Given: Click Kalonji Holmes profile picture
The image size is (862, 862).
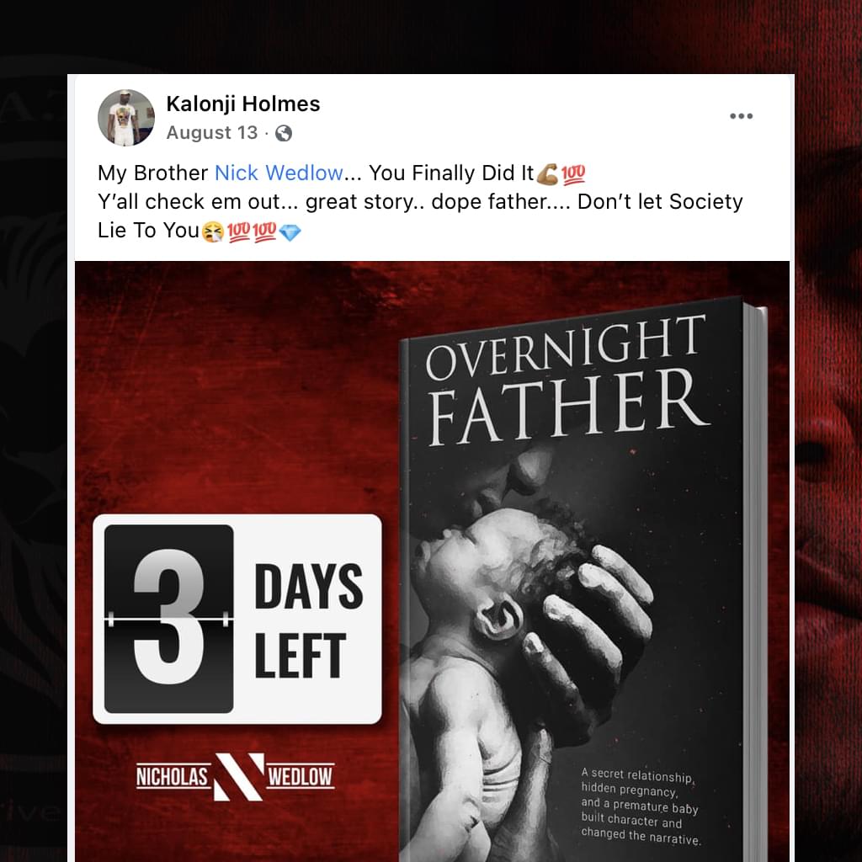Looking at the screenshot, I should pos(126,118).
